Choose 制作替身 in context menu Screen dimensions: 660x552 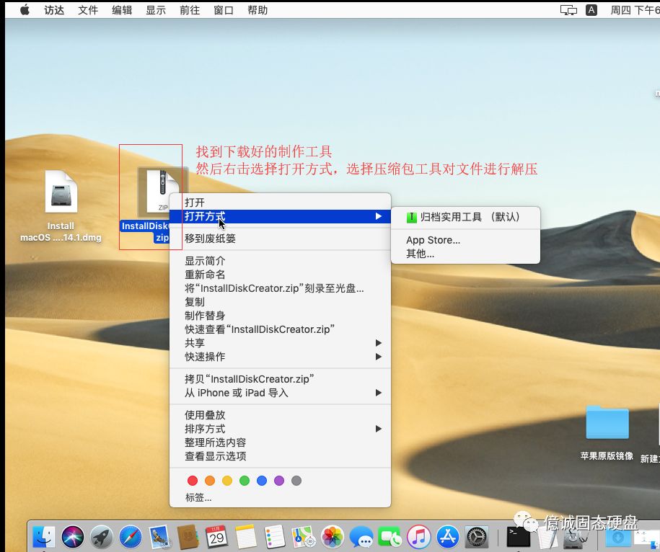point(280,316)
